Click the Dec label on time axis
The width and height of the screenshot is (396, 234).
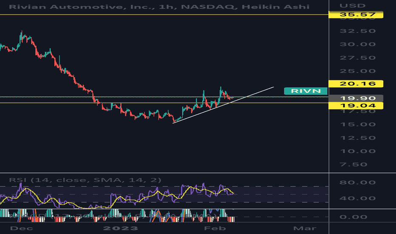coord(22,228)
